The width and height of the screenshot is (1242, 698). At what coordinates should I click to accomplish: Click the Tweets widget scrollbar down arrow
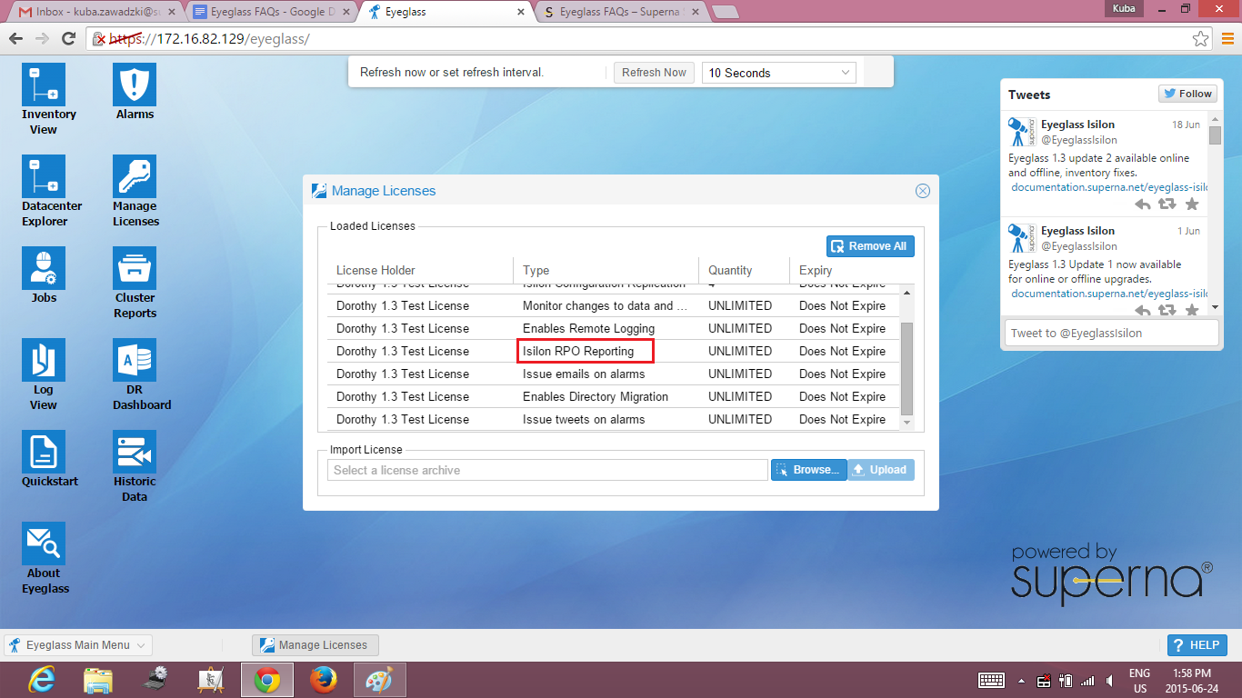click(1215, 308)
